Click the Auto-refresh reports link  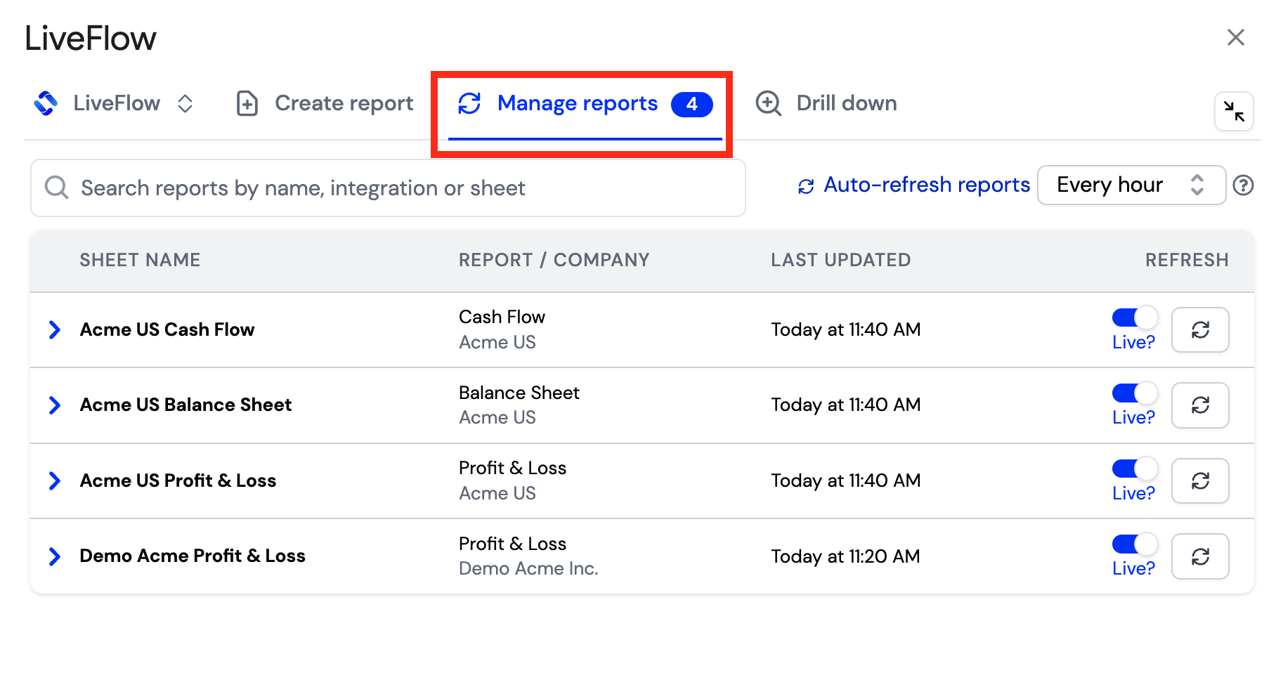click(x=914, y=185)
